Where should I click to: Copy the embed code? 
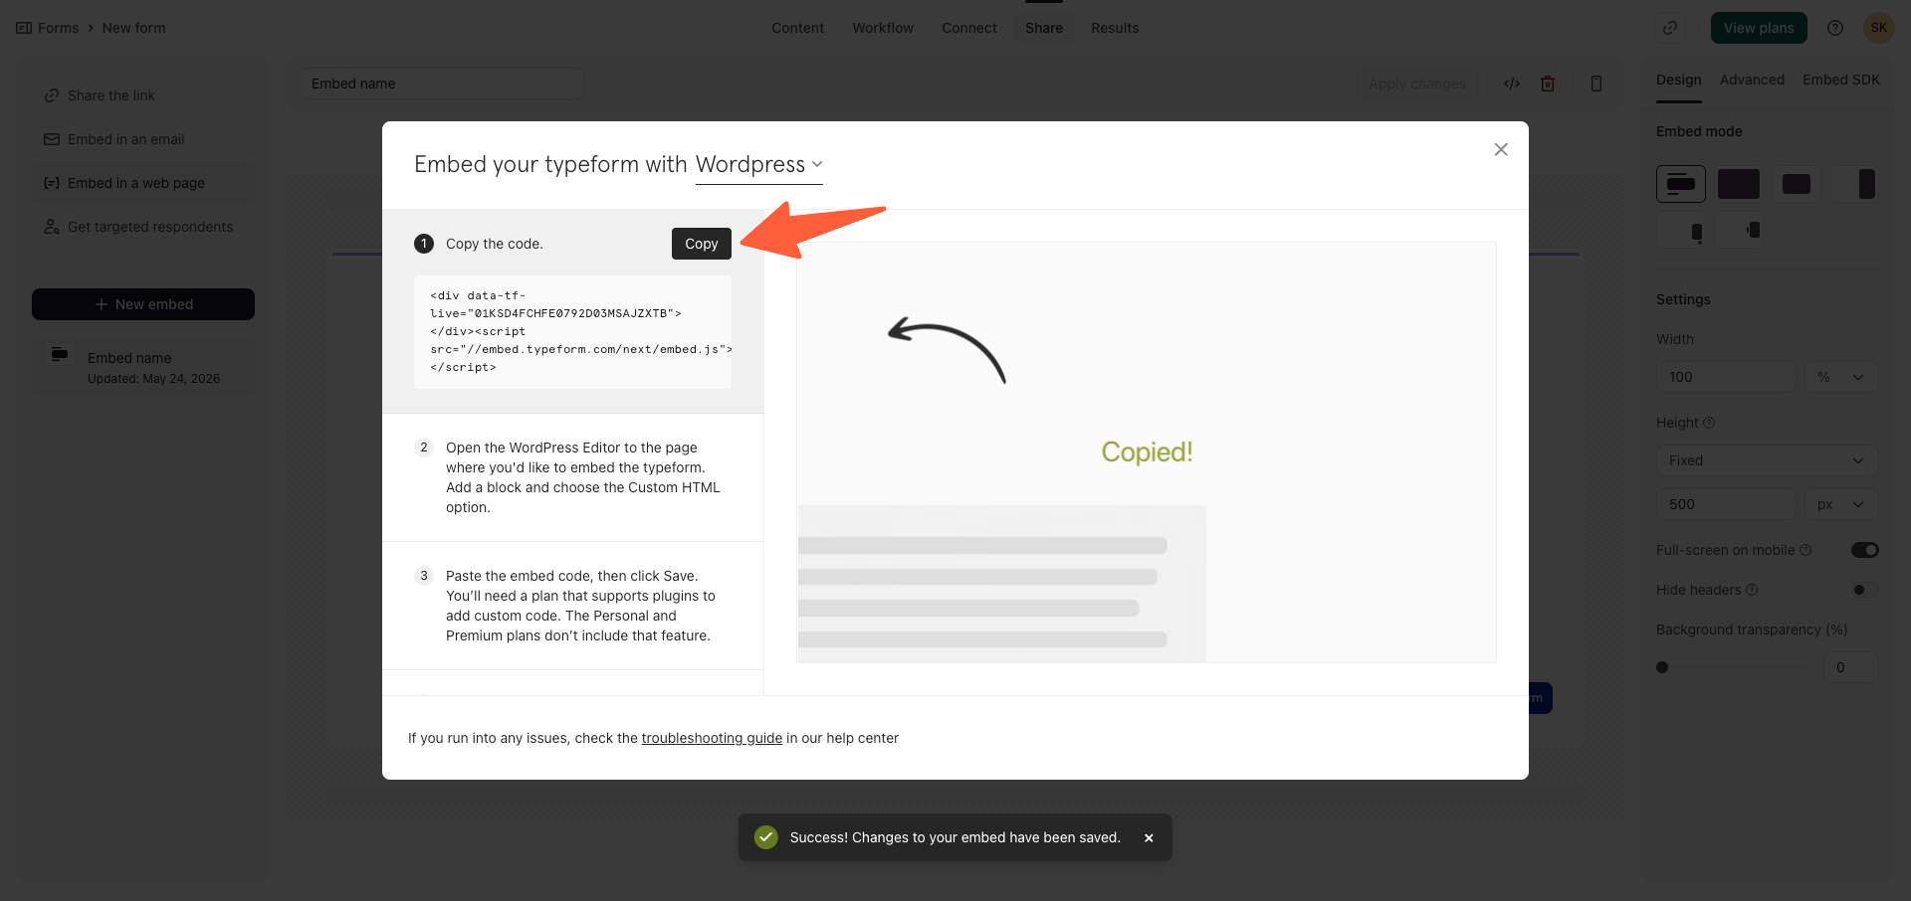tap(702, 244)
